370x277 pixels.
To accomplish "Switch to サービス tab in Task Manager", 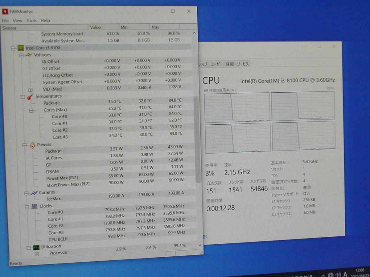I will coord(243,64).
